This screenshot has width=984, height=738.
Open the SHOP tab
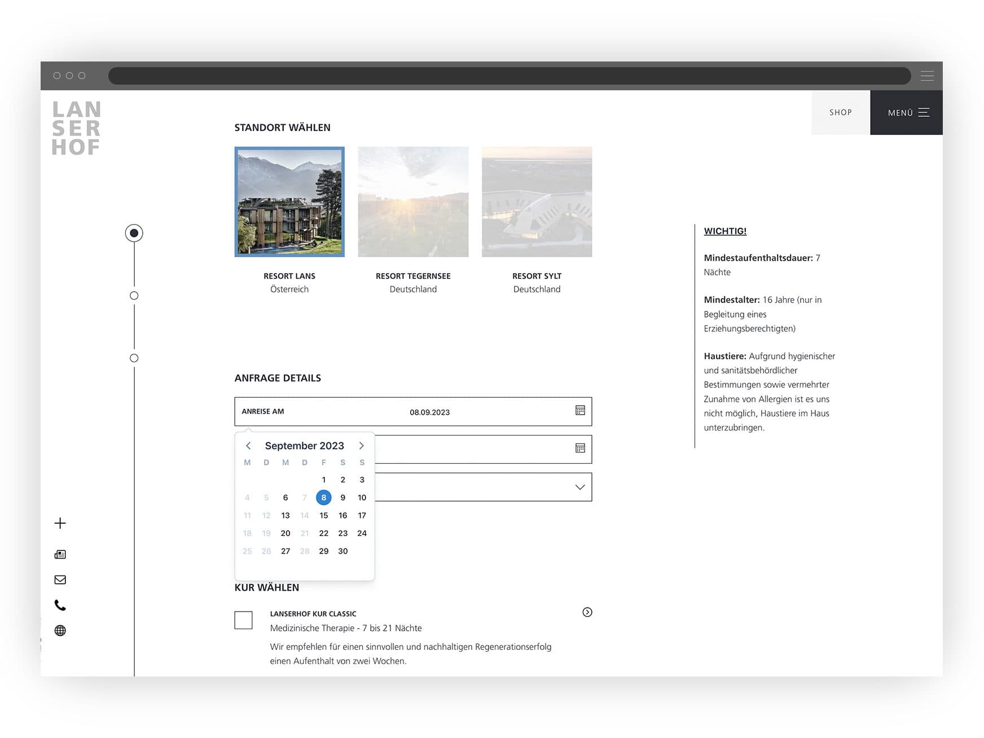point(840,113)
